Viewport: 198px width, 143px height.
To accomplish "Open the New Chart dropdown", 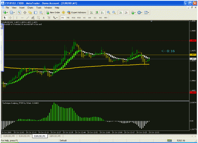I will (x=5, y=12).
